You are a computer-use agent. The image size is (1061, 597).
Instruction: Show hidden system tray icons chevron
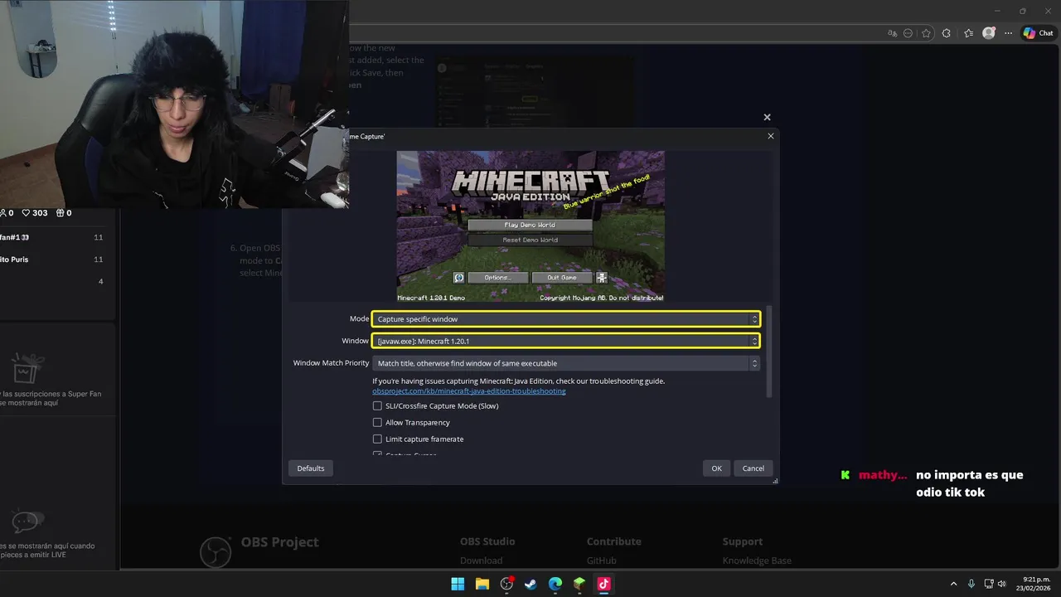pos(953,584)
